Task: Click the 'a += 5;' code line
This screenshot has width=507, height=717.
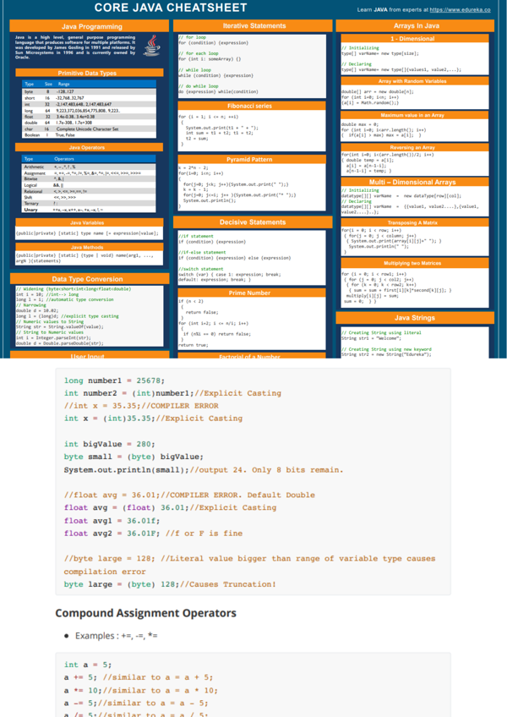Action: point(139,677)
